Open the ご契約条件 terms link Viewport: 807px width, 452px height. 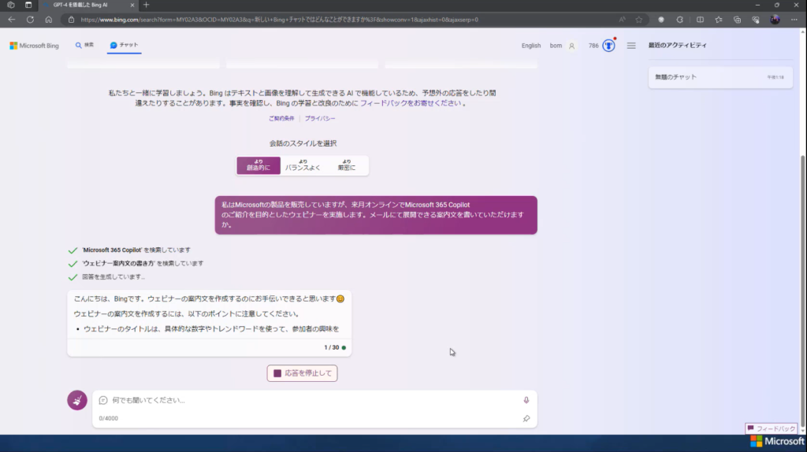point(281,118)
